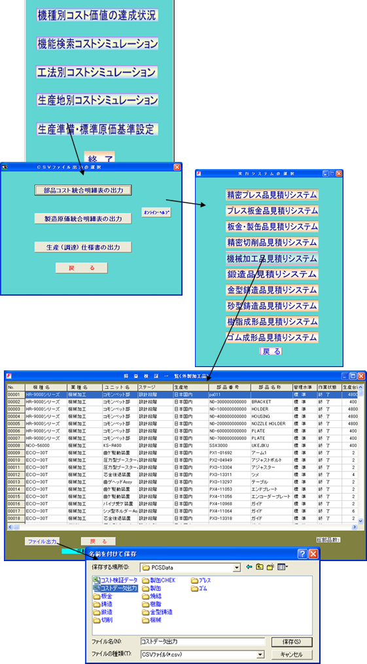
Task: Click the 機械加工品見積りシステム menu item
Action: click(272, 258)
